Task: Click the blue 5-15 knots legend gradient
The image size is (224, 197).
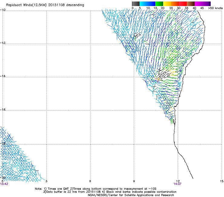Action: [x=147, y=4]
